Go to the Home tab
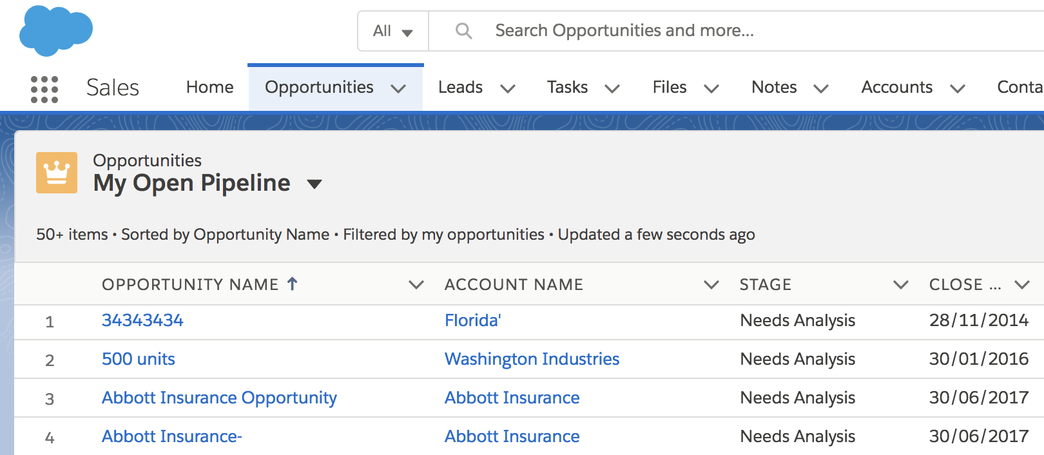Viewport: 1044px width, 455px height. (x=209, y=87)
